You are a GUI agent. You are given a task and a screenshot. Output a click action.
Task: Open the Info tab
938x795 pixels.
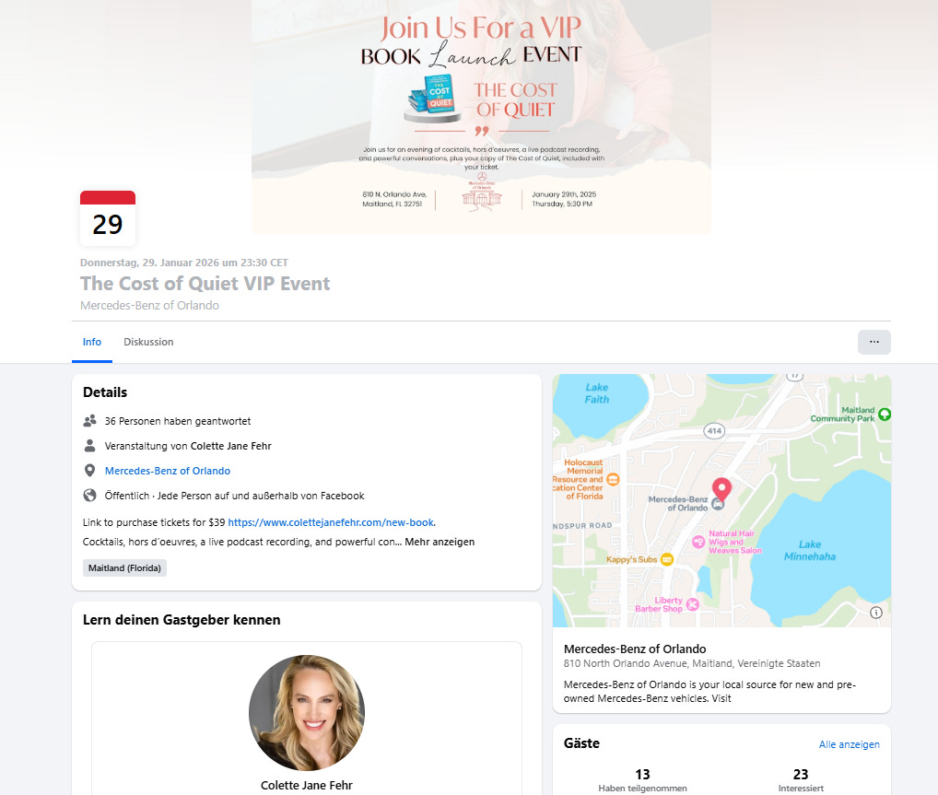92,342
